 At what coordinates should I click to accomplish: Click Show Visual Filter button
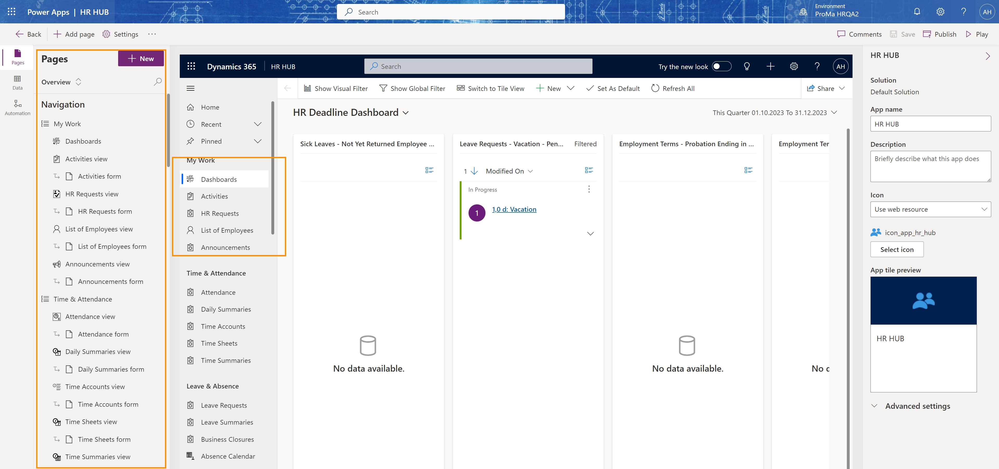pos(336,88)
